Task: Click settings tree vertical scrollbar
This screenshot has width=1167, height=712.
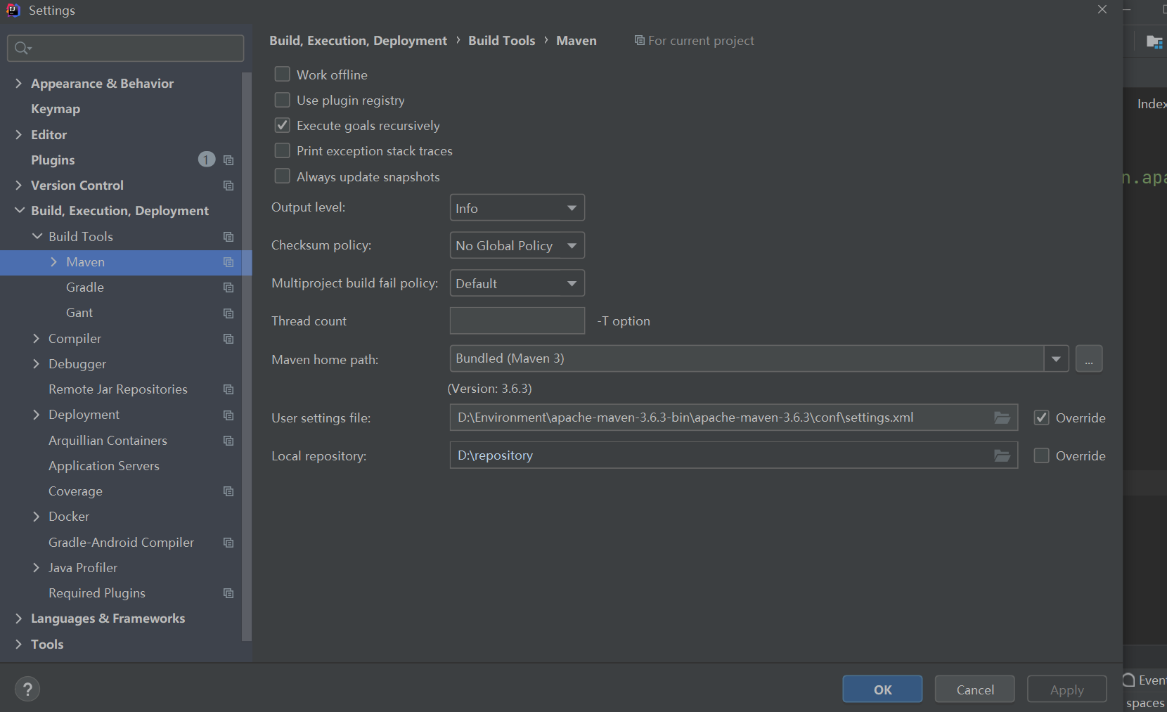Action: [246, 356]
